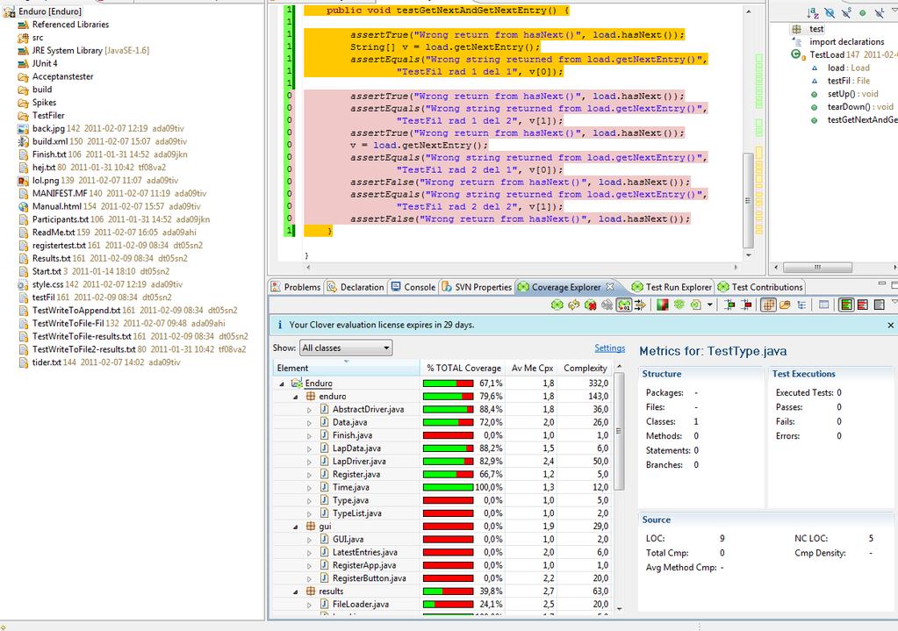898x631 pixels.
Task: Click the Outline panel horizontal scrollbar
Action: click(817, 268)
